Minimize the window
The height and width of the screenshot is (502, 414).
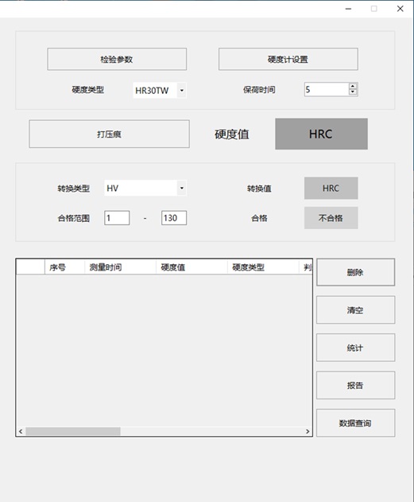(349, 9)
